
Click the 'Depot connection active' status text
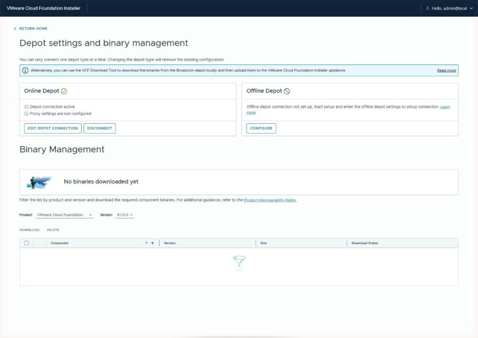(52, 106)
